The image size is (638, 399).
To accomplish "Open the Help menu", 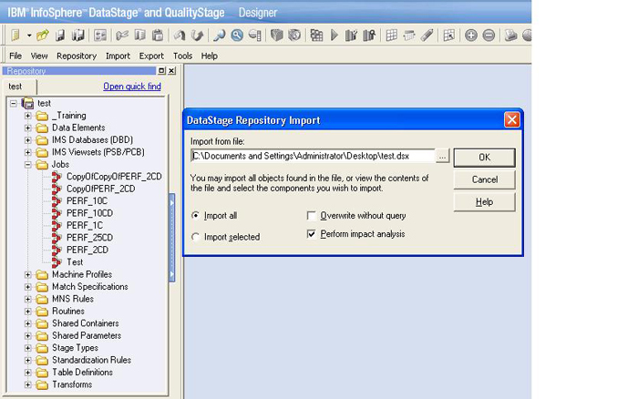I will [209, 56].
